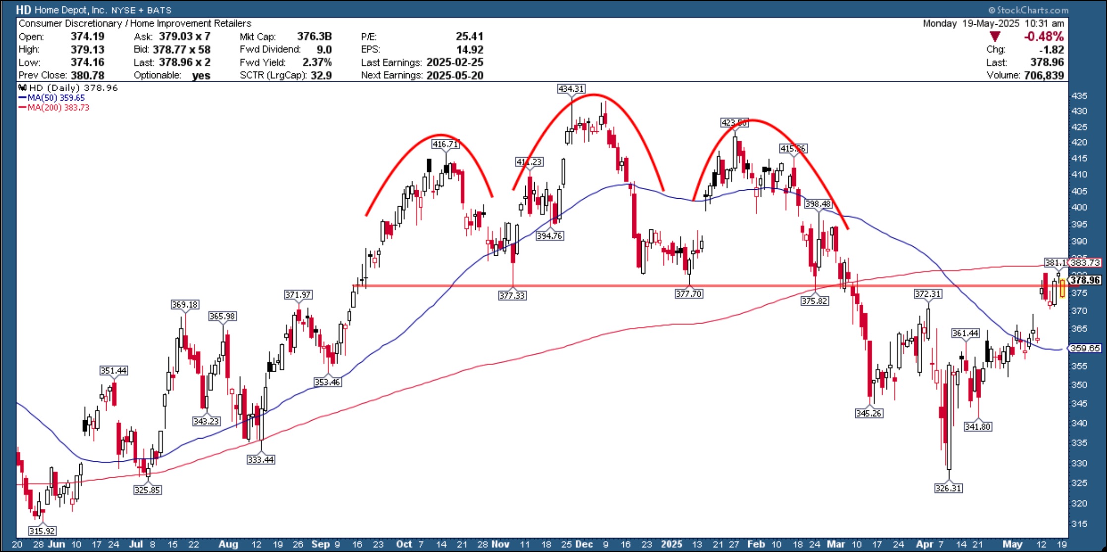The width and height of the screenshot is (1107, 552).
Task: Click the 434.31 peak price label
Action: 571,89
